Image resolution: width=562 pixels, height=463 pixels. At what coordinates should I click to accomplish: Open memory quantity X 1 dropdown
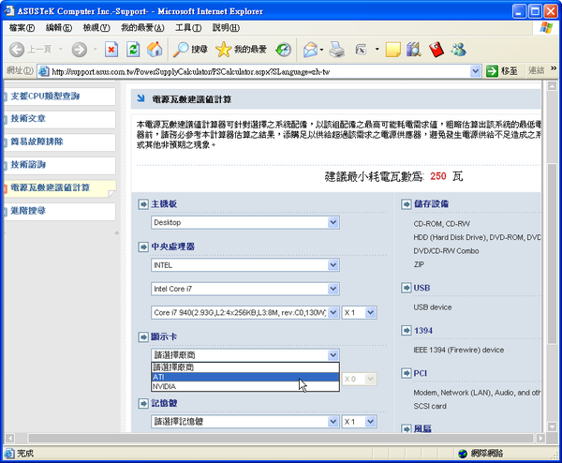[359, 422]
